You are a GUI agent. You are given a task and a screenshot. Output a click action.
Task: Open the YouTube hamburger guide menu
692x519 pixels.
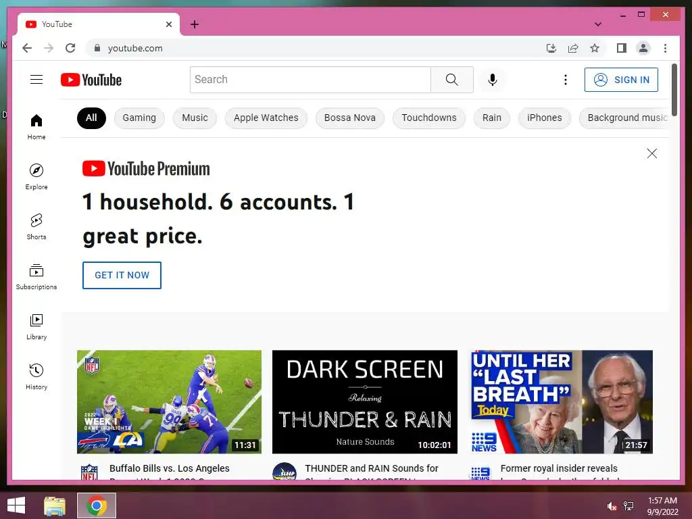click(36, 80)
